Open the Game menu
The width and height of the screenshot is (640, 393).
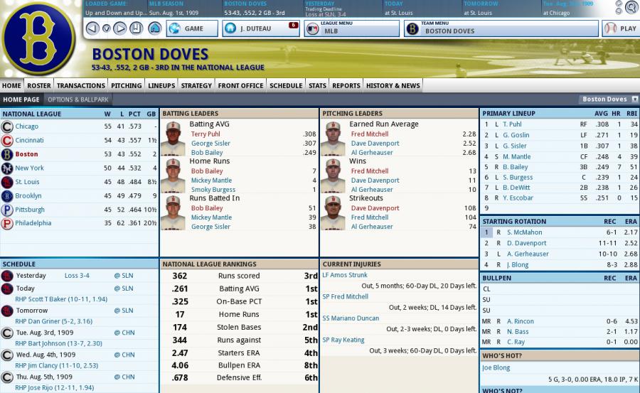pos(193,28)
